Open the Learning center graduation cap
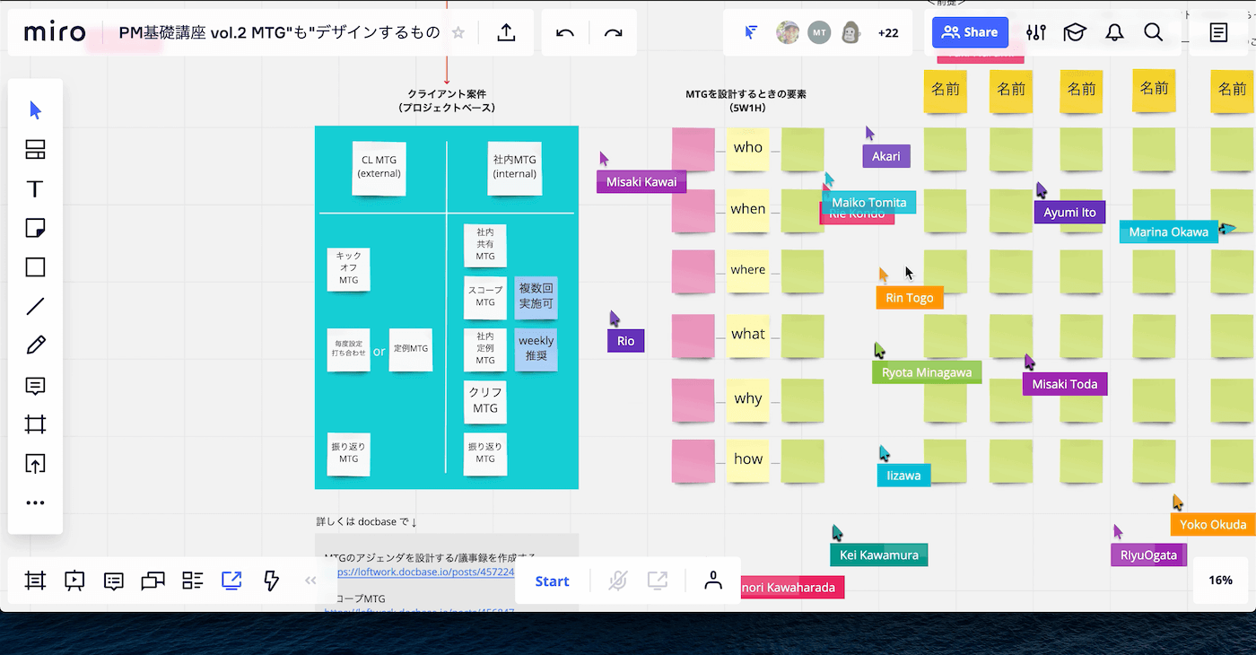The width and height of the screenshot is (1256, 655). point(1074,32)
